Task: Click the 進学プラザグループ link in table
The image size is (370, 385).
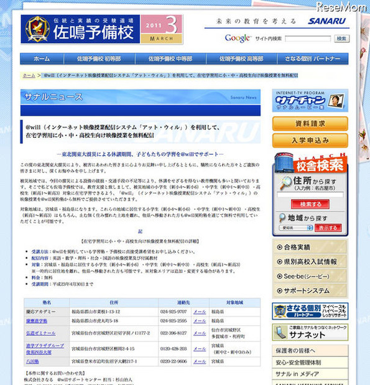Action: [x=45, y=345]
